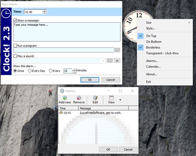
Task: Decrease the alarm time with the down arrow
Action: (x=45, y=13)
